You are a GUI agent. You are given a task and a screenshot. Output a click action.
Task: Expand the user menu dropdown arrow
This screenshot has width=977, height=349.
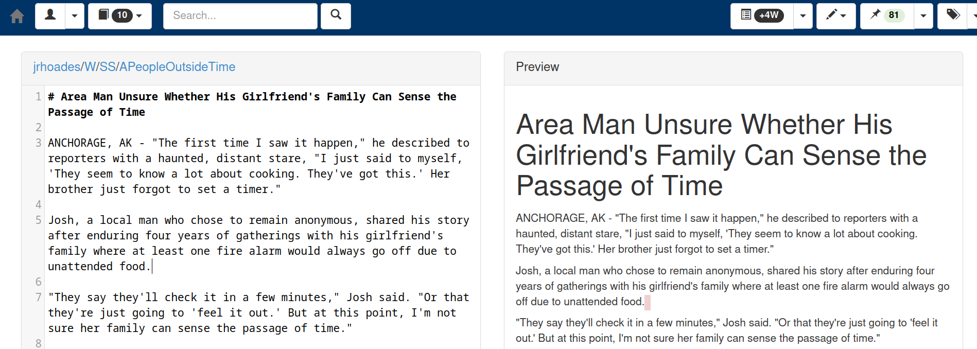tap(75, 16)
